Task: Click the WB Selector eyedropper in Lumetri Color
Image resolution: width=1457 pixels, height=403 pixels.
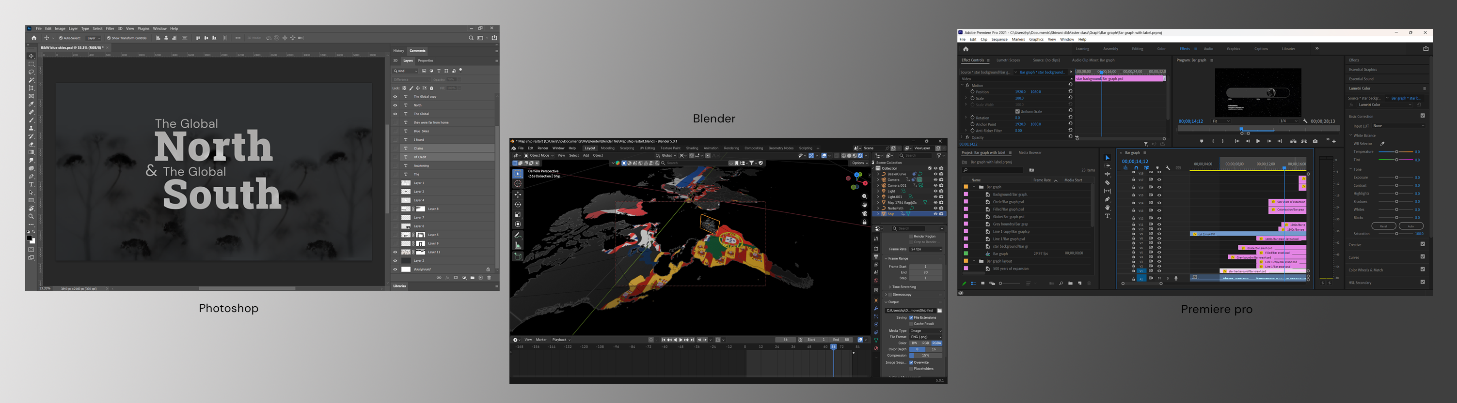Action: click(1382, 144)
